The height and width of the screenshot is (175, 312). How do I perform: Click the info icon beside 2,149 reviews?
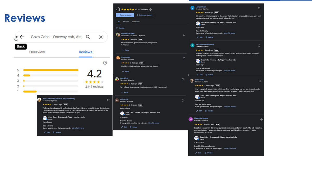(x=150, y=10)
